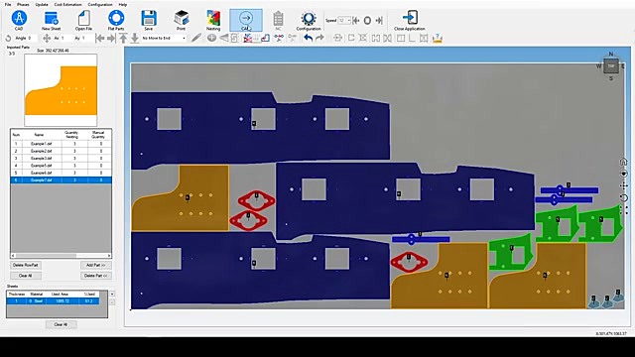The height and width of the screenshot is (357, 635).
Task: Print the nesting layout
Action: click(x=181, y=20)
